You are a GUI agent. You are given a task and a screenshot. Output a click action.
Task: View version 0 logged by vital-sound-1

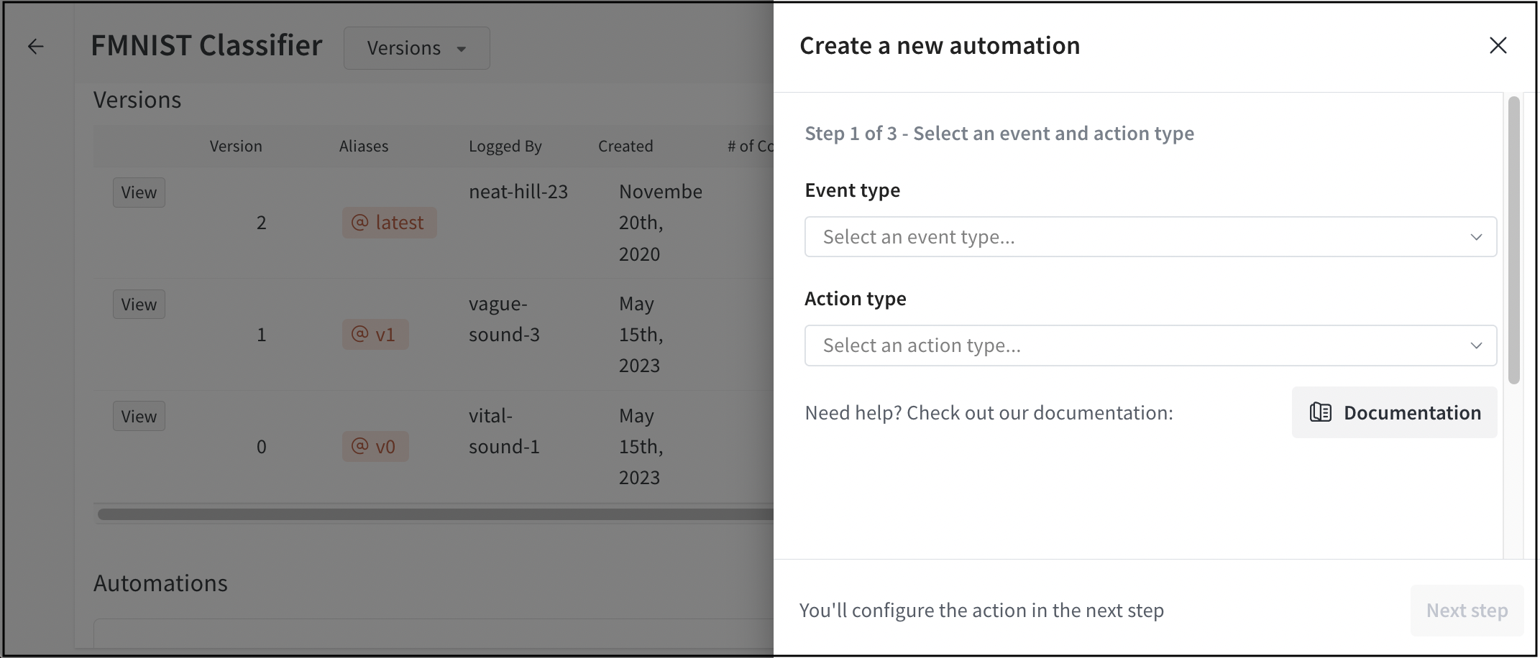coord(139,417)
